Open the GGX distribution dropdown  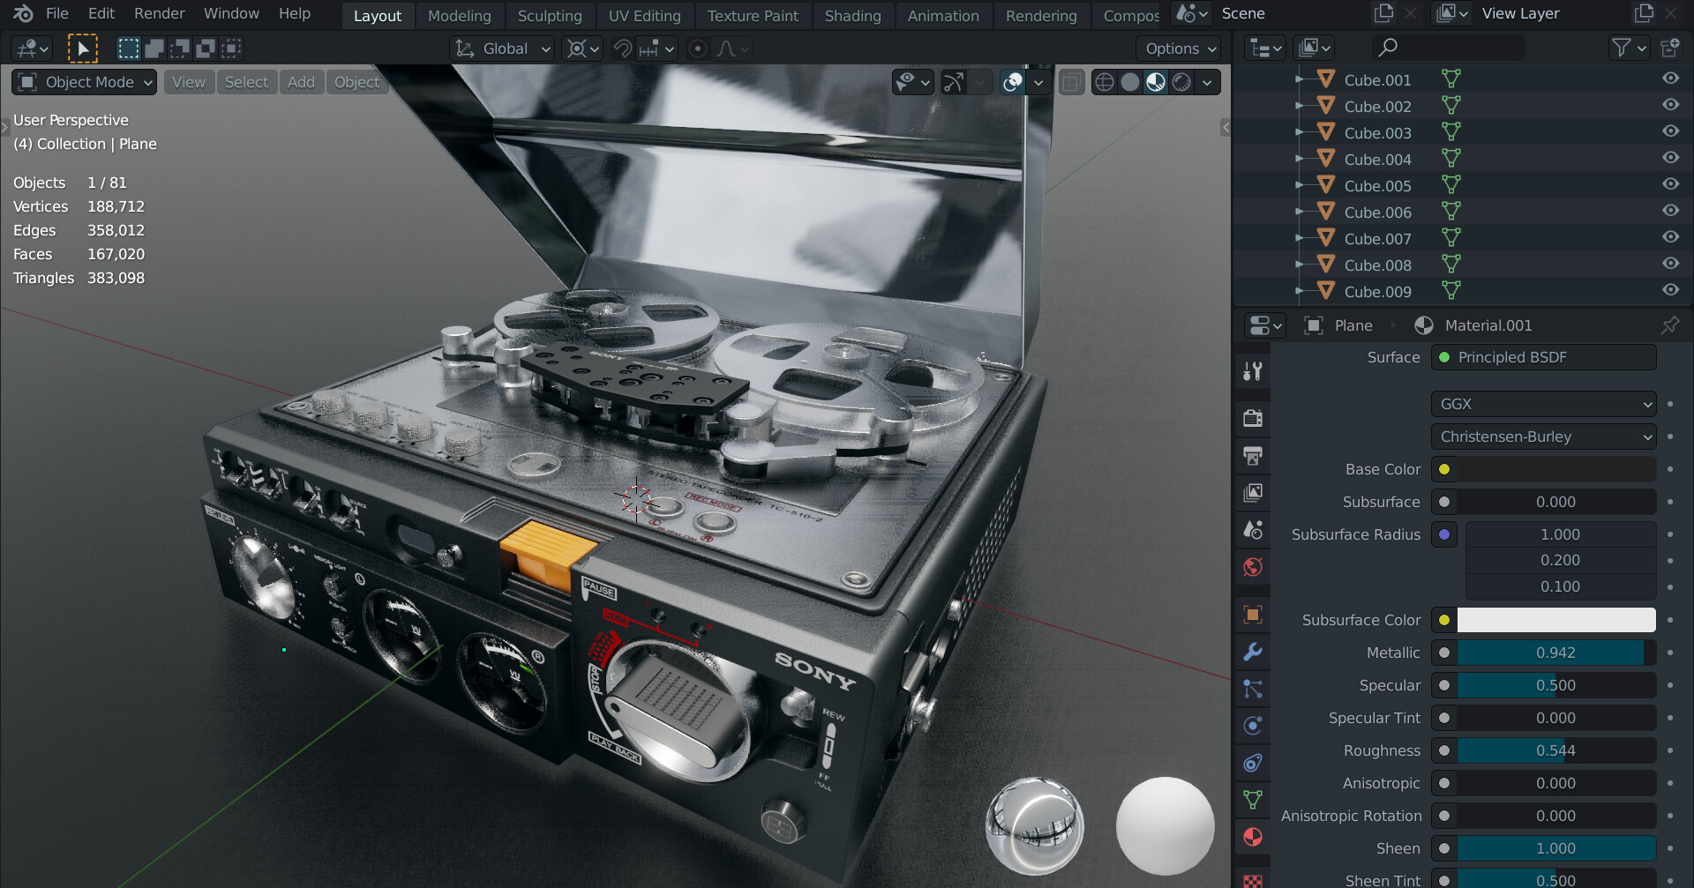(x=1543, y=404)
